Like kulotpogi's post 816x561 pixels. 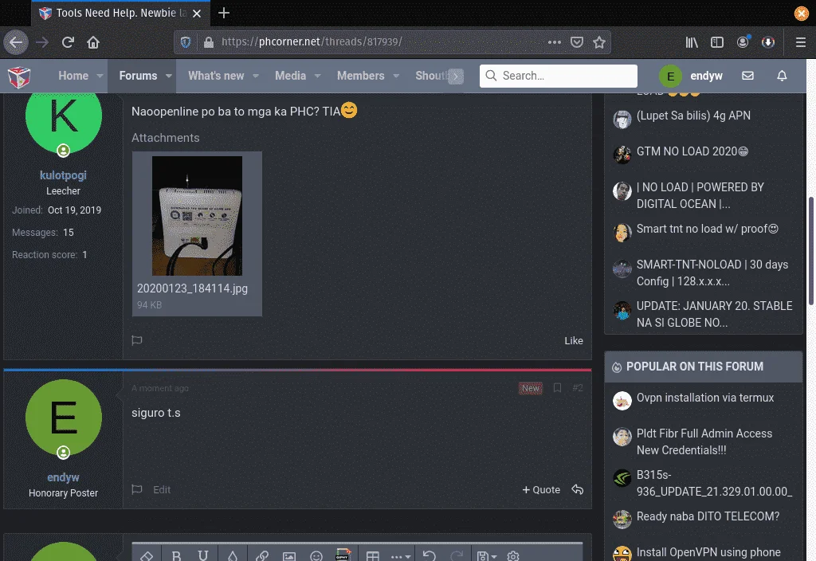click(574, 340)
